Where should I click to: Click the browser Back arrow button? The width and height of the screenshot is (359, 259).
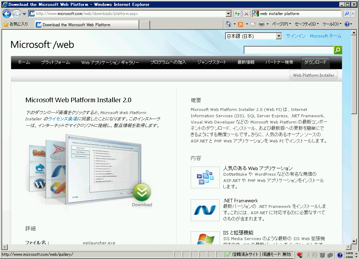7,14
